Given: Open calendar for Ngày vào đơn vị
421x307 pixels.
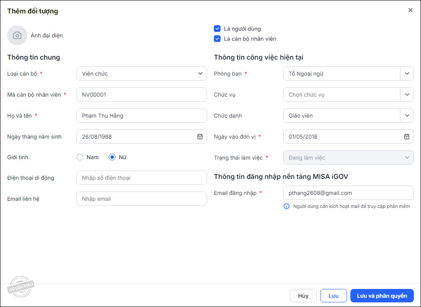Looking at the screenshot, I should point(407,136).
